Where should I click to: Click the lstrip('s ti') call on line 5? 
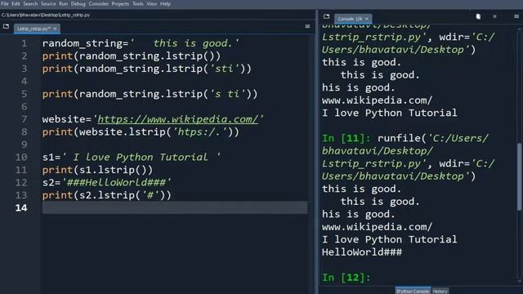(212, 94)
